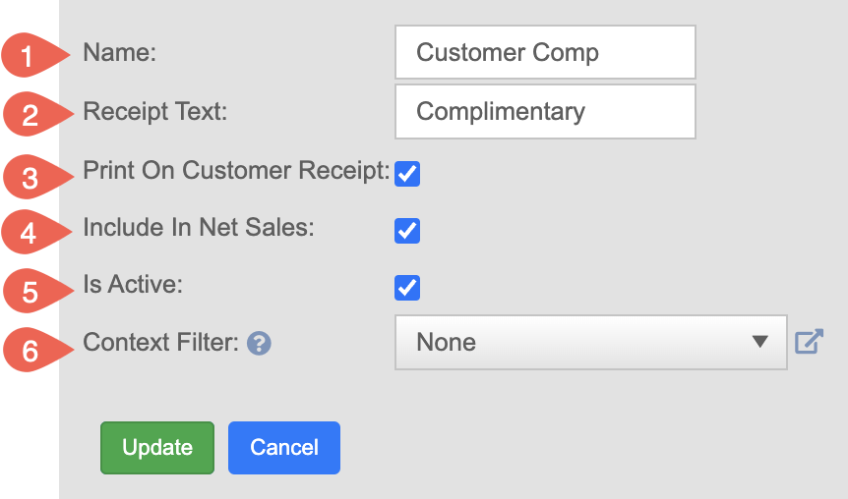Uncheck Print On Customer Receipt checkbox
Viewport: 848px width, 499px height.
click(x=407, y=174)
